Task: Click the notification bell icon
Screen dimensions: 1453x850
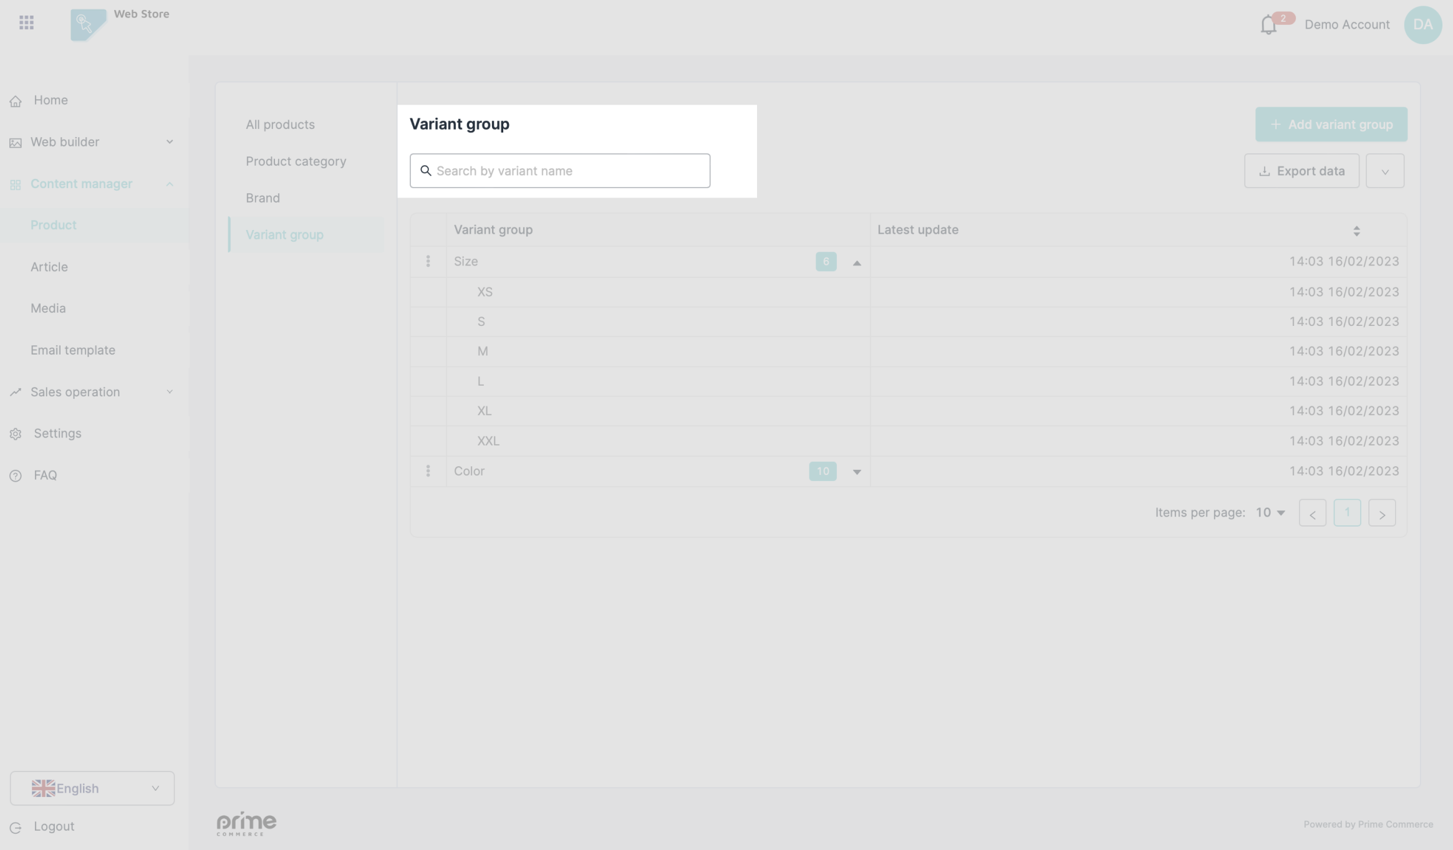Action: pos(1268,25)
